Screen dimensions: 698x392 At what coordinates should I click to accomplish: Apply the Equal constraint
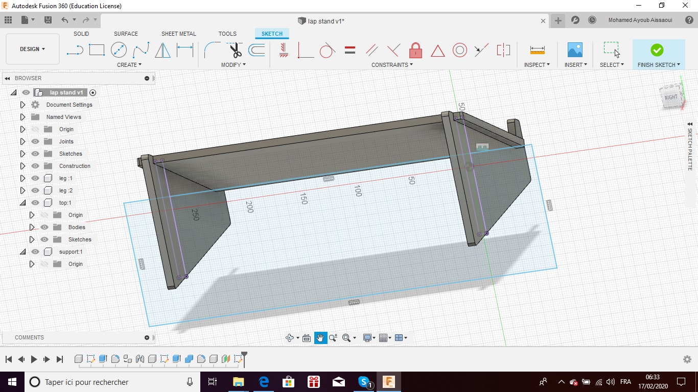tap(350, 50)
